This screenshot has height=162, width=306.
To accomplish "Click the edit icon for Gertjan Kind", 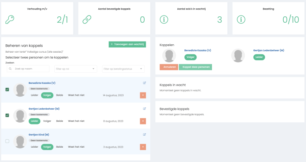I will 144,134.
